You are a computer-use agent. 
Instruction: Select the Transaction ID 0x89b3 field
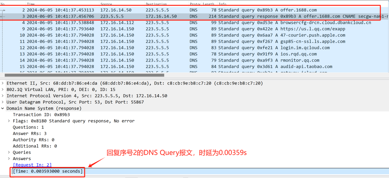(41, 115)
